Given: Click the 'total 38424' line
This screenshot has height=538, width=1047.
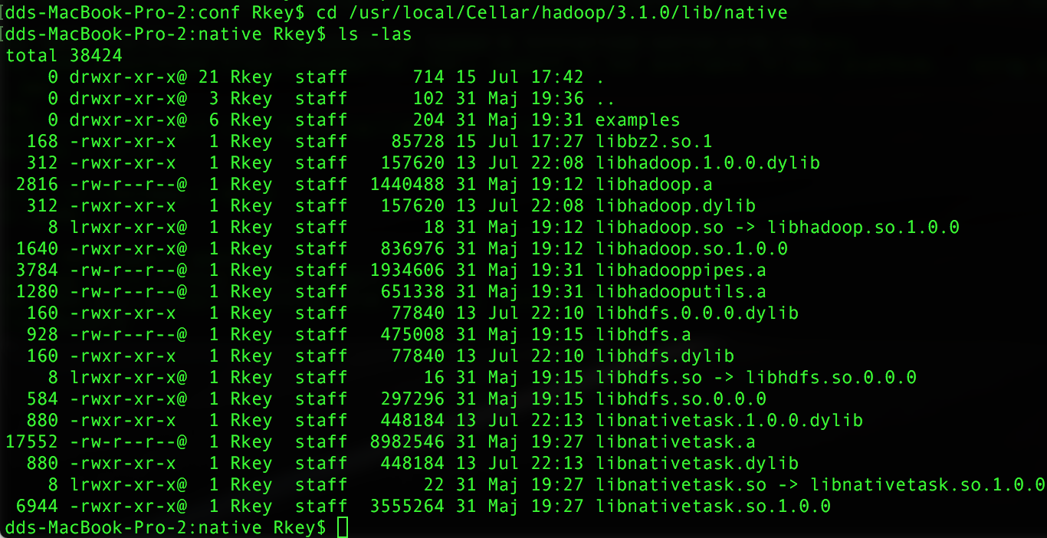Looking at the screenshot, I should tap(64, 56).
